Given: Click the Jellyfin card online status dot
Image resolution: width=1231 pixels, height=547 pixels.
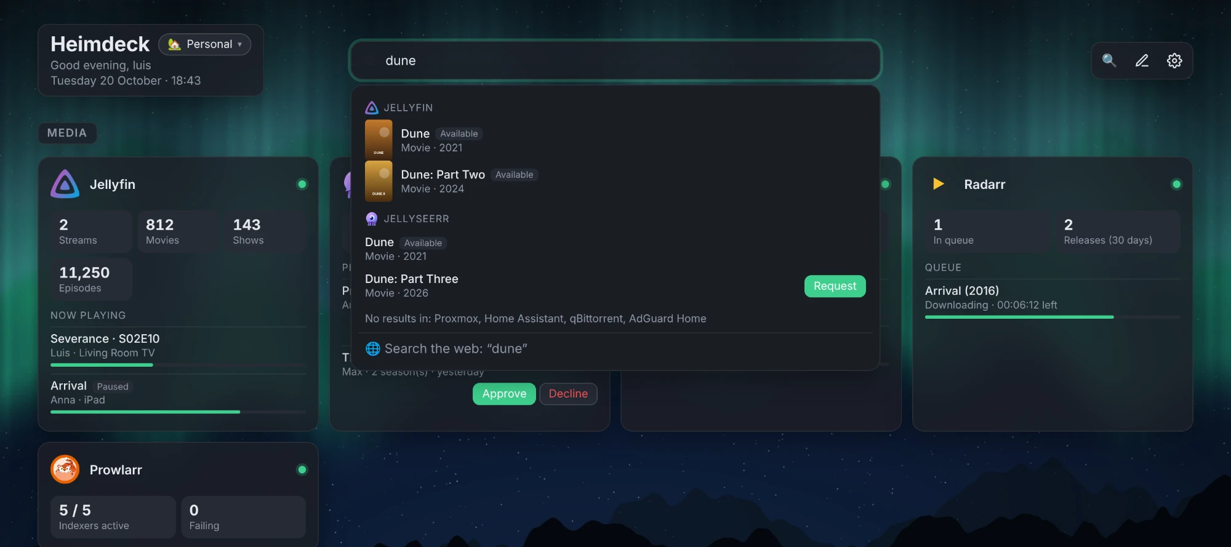Looking at the screenshot, I should (x=302, y=184).
